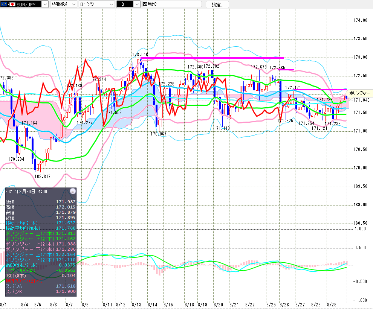Viewport: 373px width, 309px height.
Task: Click the pink Bollinger upper value 171.988
Action: point(66,244)
